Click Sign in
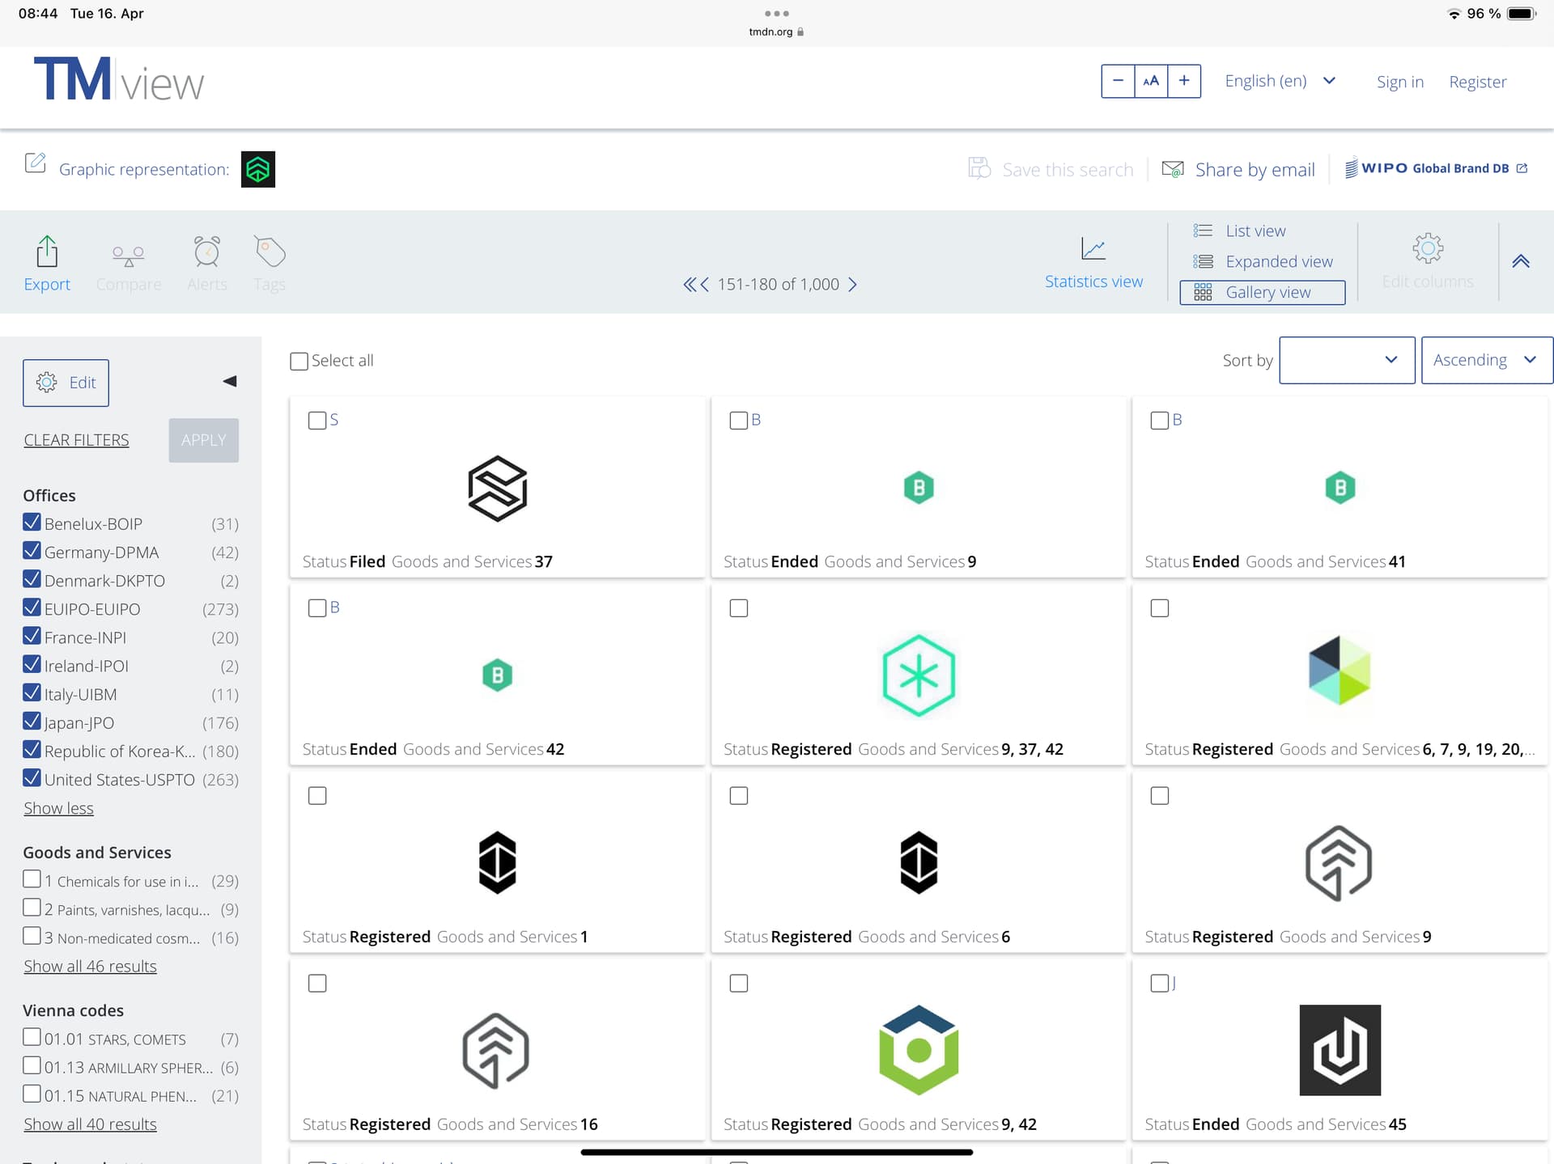This screenshot has height=1164, width=1554. [x=1399, y=82]
